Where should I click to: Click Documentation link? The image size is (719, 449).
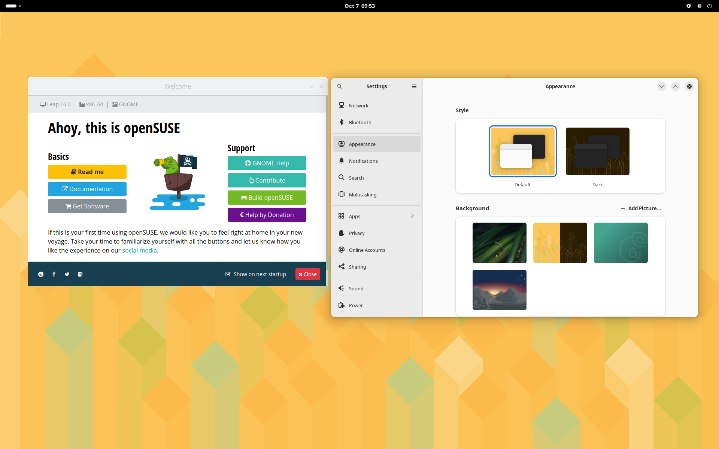[88, 188]
